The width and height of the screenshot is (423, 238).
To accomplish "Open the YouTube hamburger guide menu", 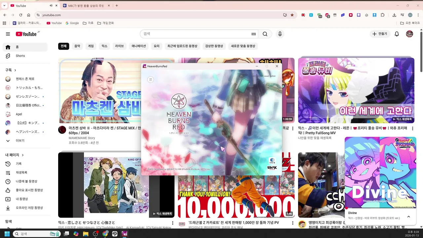I will point(8,34).
